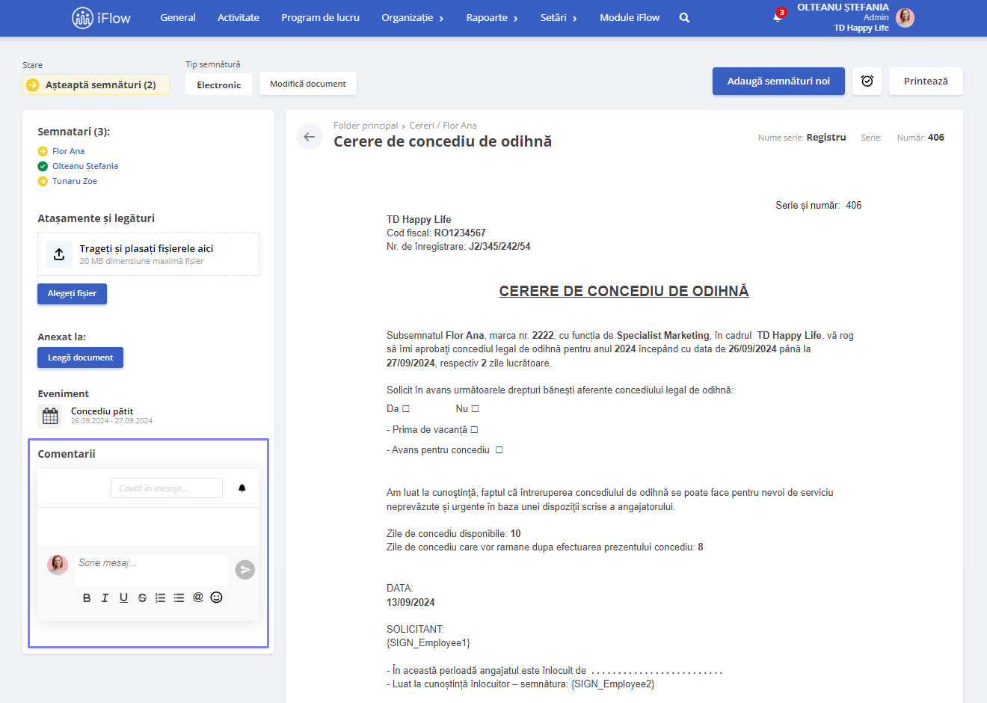Image resolution: width=987 pixels, height=703 pixels.
Task: Expand the Organizație menu
Action: click(413, 18)
